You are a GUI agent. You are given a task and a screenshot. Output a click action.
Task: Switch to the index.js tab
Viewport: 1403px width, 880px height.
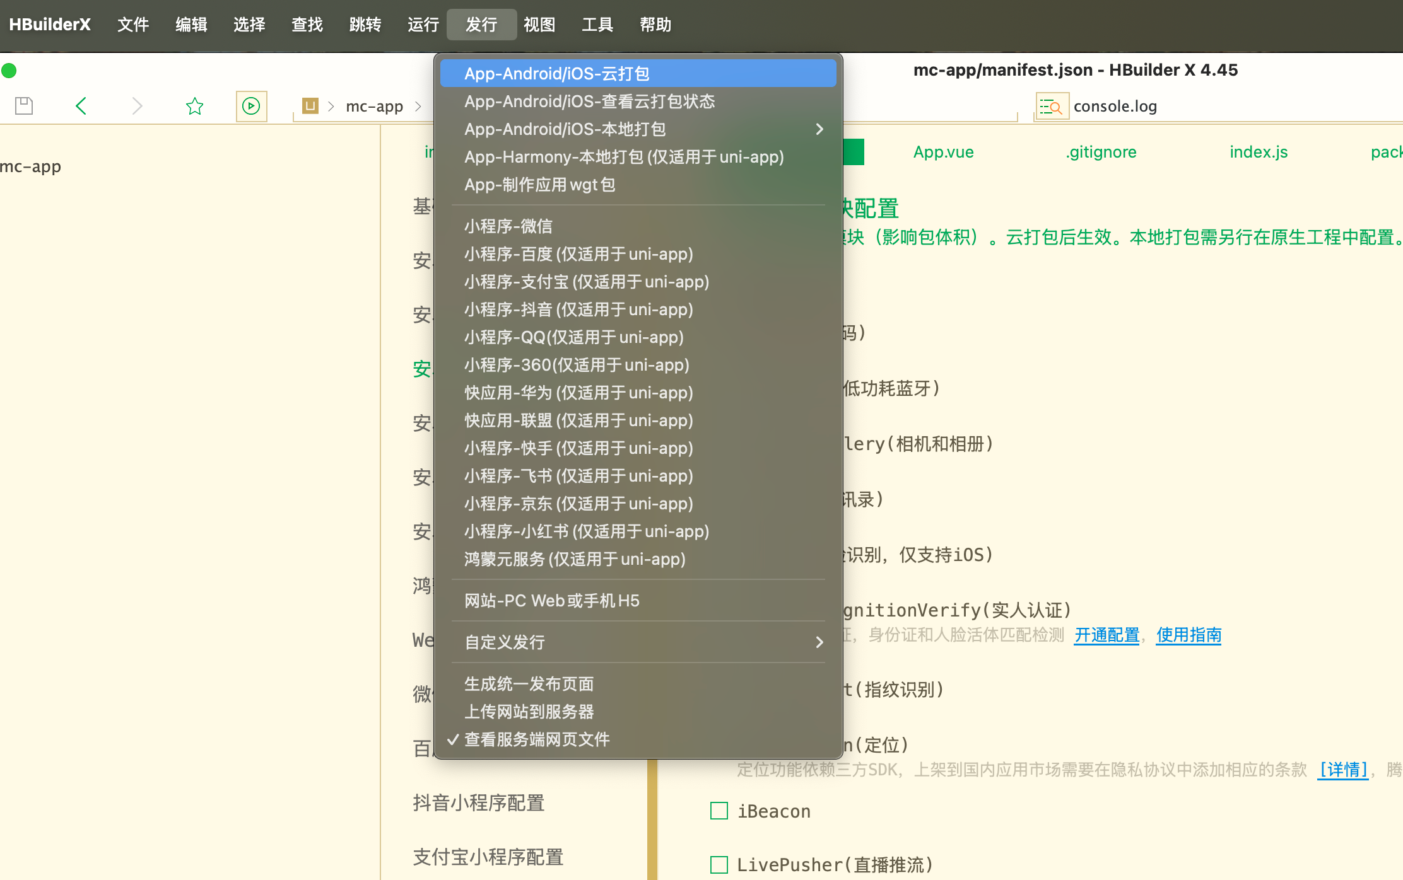pyautogui.click(x=1259, y=152)
